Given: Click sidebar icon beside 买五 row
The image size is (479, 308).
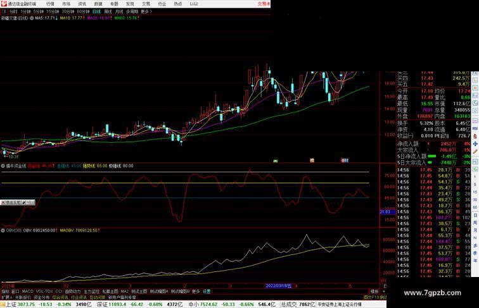Looking at the screenshot, I should click(x=475, y=80).
